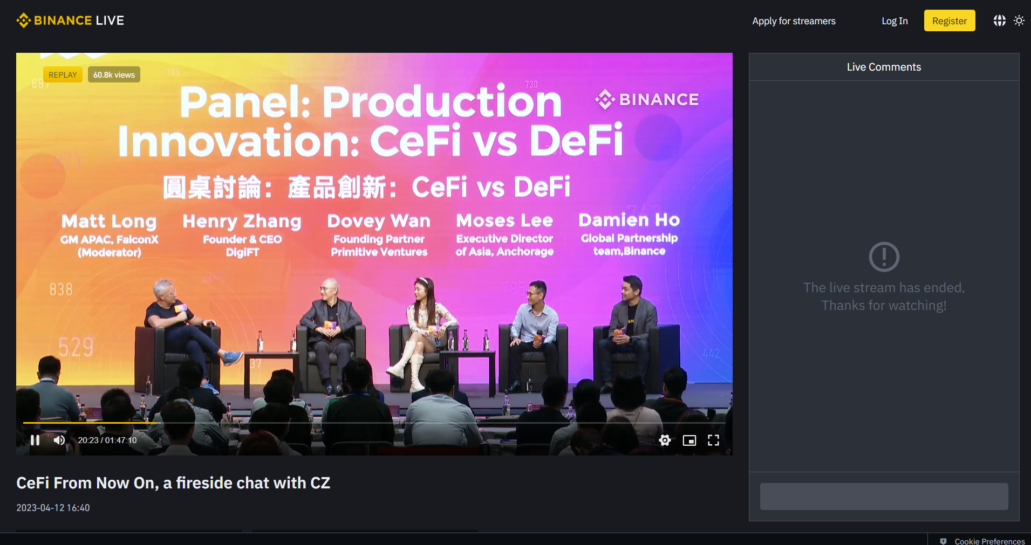Open Cookie Preferences
This screenshot has width=1031, height=545.
(x=989, y=541)
